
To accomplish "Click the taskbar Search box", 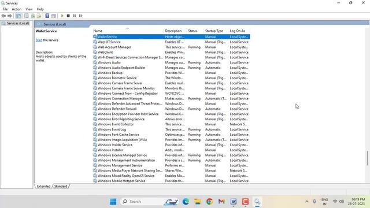I will 149,202.
